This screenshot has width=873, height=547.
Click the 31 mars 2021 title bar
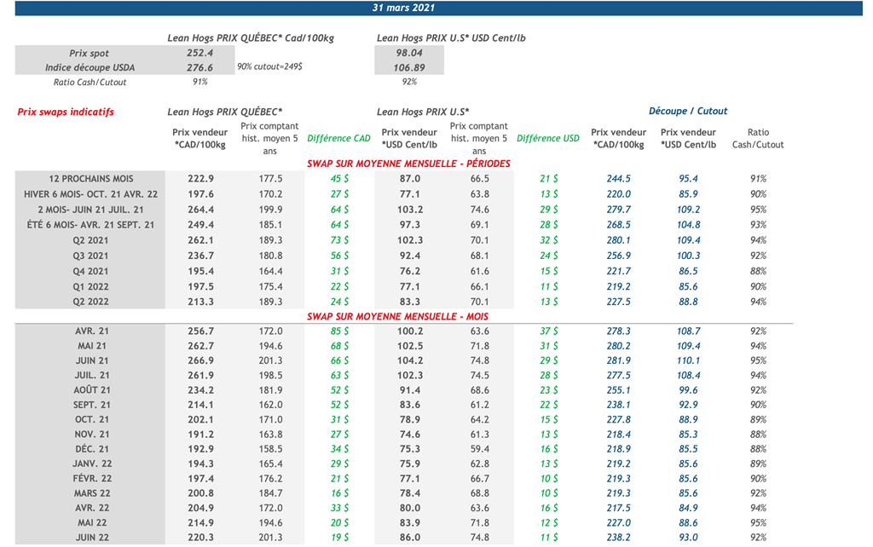[x=404, y=8]
